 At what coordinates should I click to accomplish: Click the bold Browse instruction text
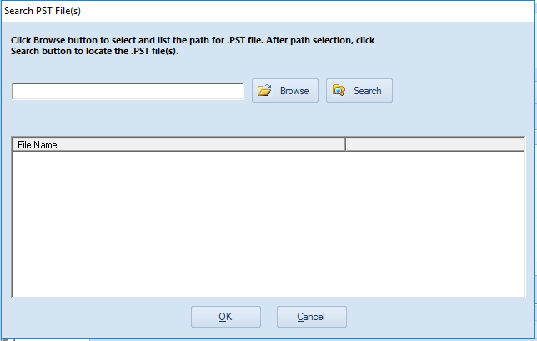click(x=193, y=46)
